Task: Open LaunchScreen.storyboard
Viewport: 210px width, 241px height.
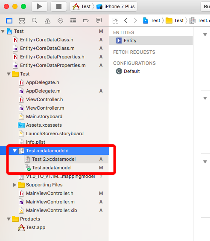Action: (x=55, y=134)
